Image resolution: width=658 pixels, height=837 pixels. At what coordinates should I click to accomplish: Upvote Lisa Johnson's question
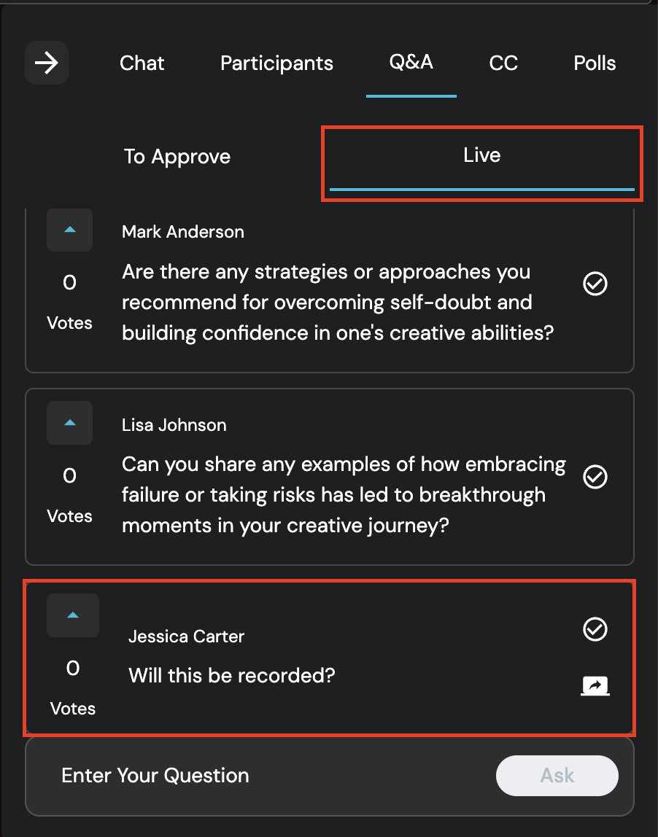tap(70, 423)
